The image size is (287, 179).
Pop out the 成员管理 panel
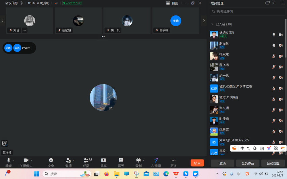(x=267, y=3)
